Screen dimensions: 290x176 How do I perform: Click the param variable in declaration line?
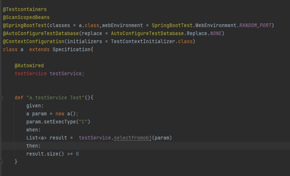tap(39, 114)
